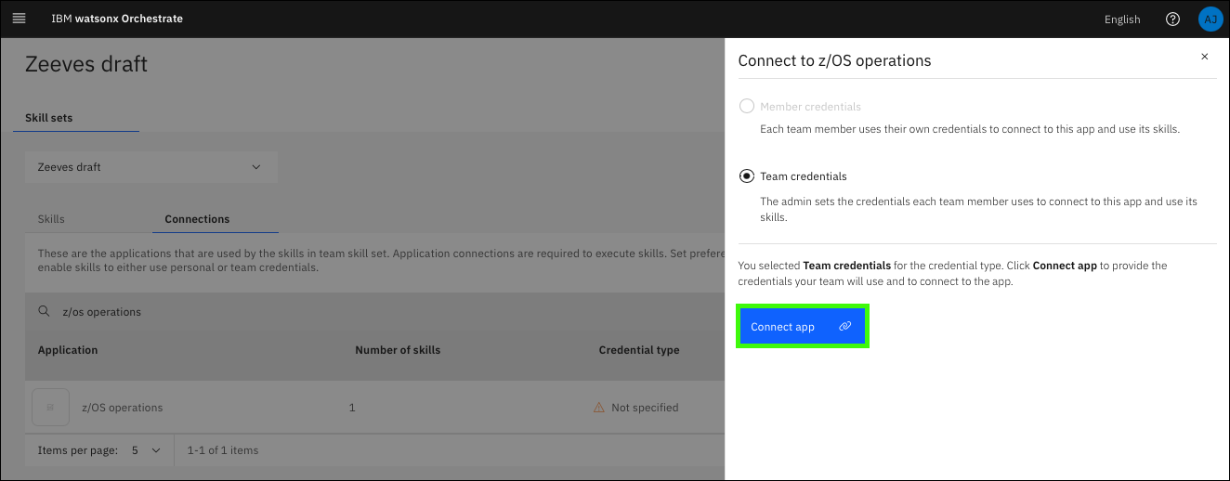Click the Connect app button
Viewport: 1230px width, 481px height.
(802, 327)
